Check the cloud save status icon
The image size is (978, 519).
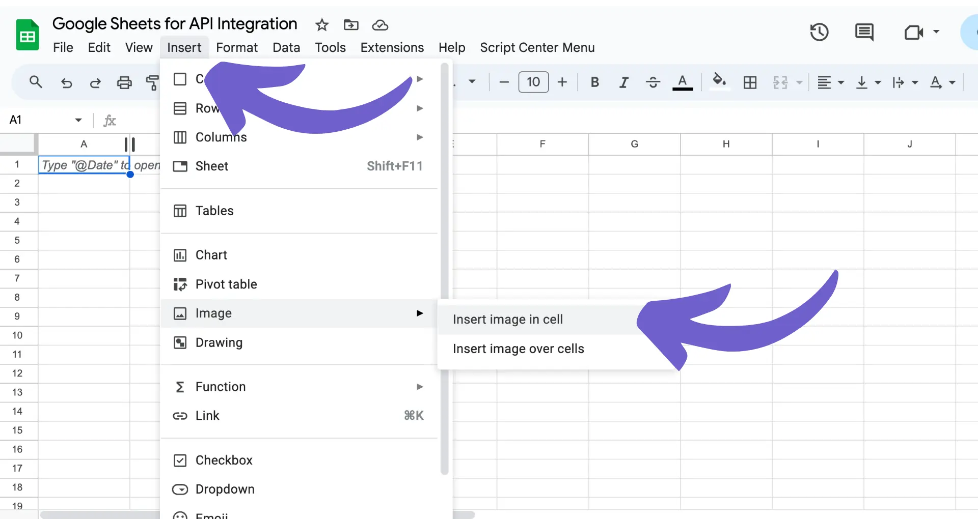point(380,24)
